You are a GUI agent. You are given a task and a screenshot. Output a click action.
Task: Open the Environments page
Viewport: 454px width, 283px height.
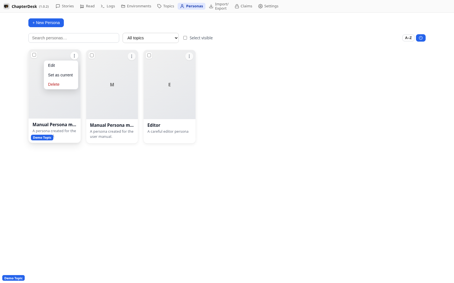[x=136, y=6]
